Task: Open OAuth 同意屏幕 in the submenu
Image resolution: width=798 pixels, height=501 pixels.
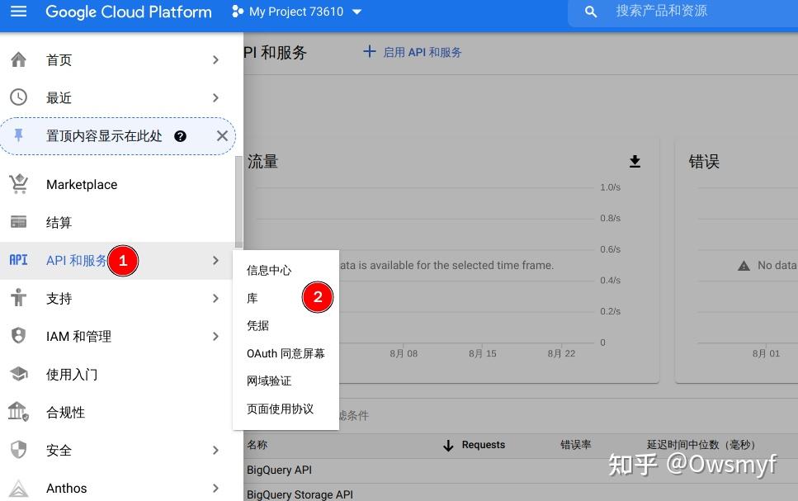Action: pyautogui.click(x=286, y=353)
